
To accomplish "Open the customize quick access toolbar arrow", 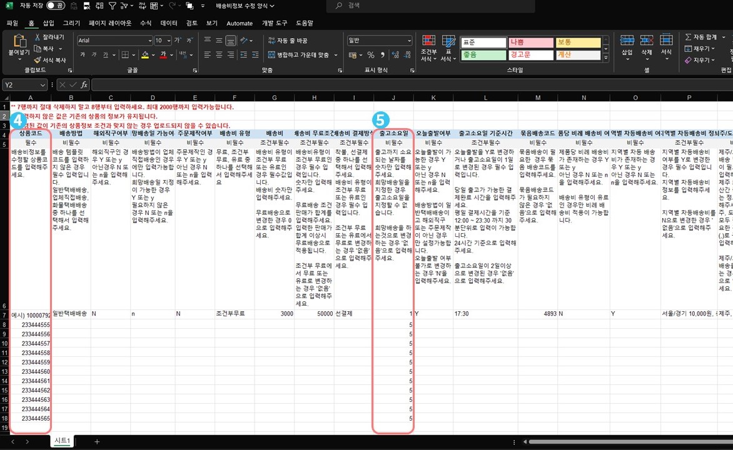I will point(203,6).
